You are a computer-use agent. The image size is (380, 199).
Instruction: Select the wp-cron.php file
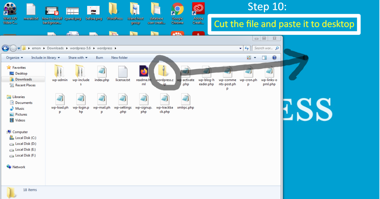(248, 75)
